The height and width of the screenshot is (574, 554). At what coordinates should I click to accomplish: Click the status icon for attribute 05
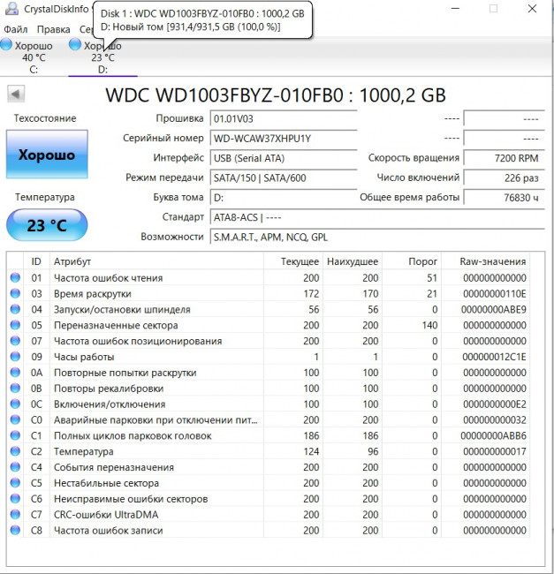15,325
